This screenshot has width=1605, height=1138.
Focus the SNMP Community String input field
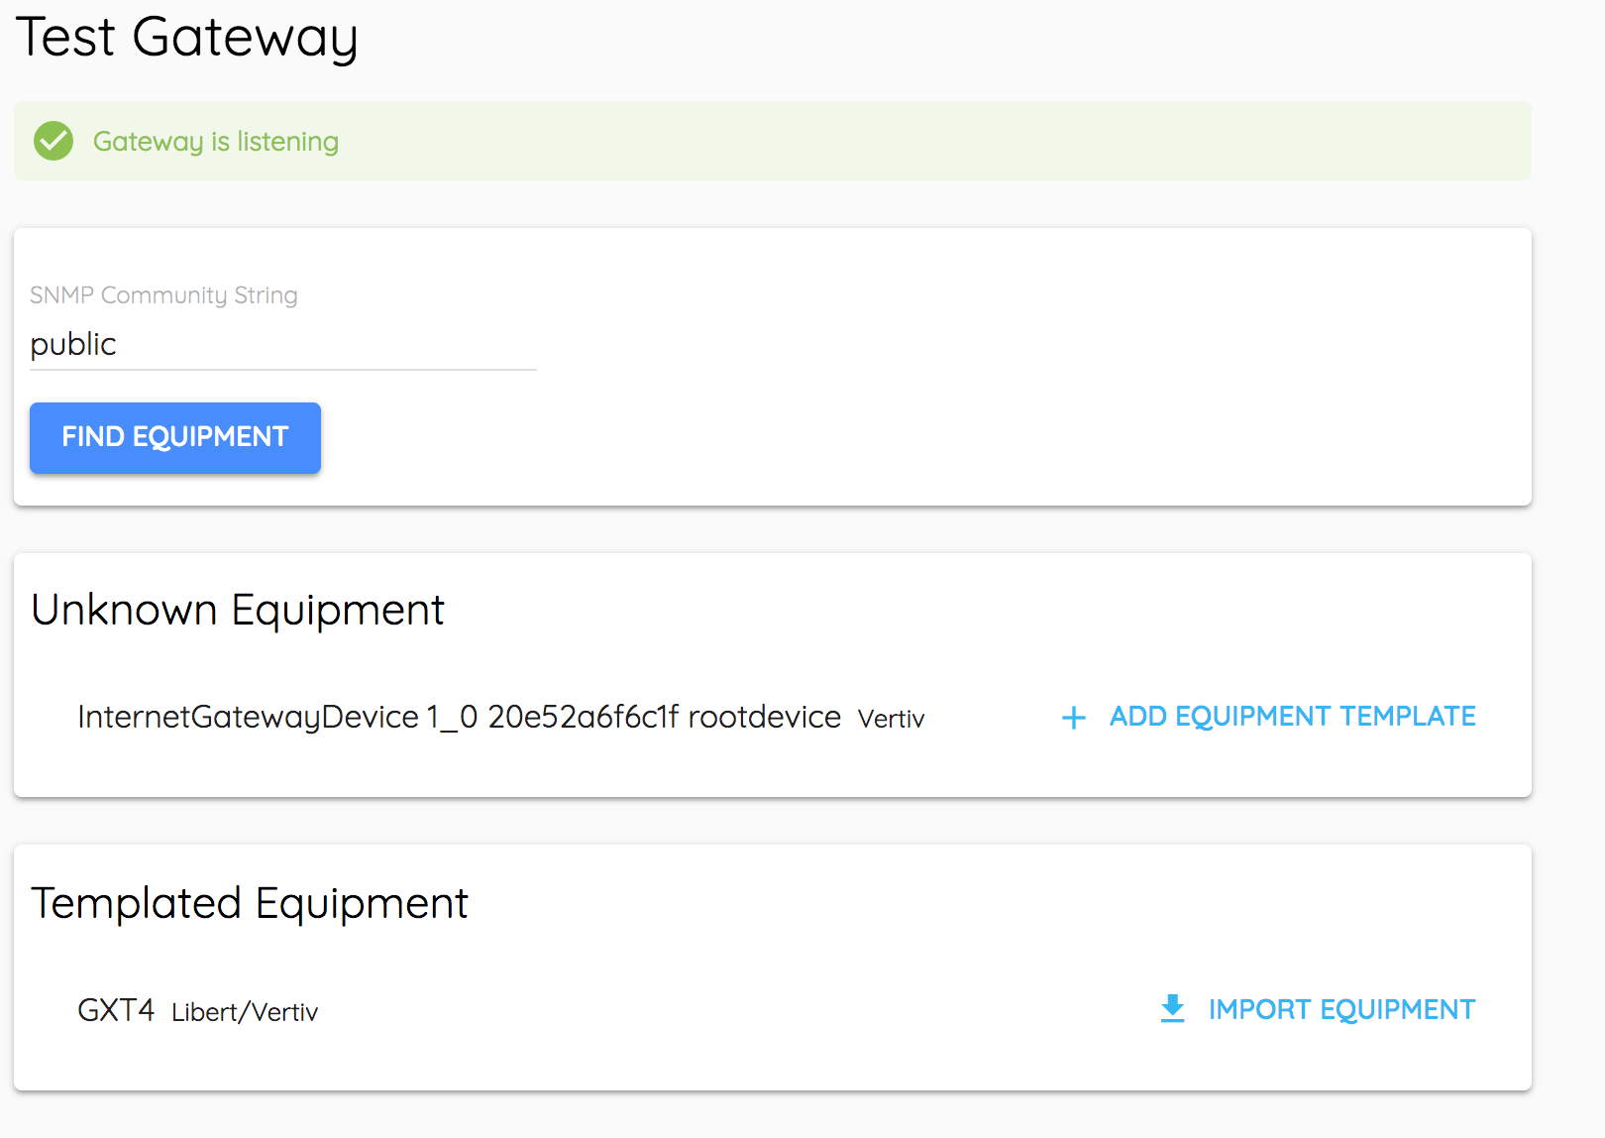click(x=282, y=345)
